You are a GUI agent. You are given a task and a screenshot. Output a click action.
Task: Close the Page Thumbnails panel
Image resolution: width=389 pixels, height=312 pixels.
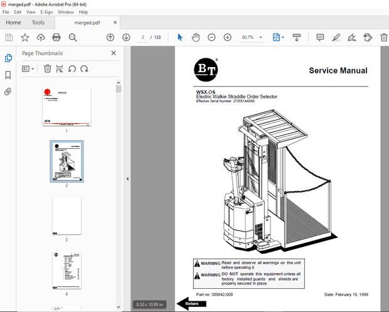point(114,53)
